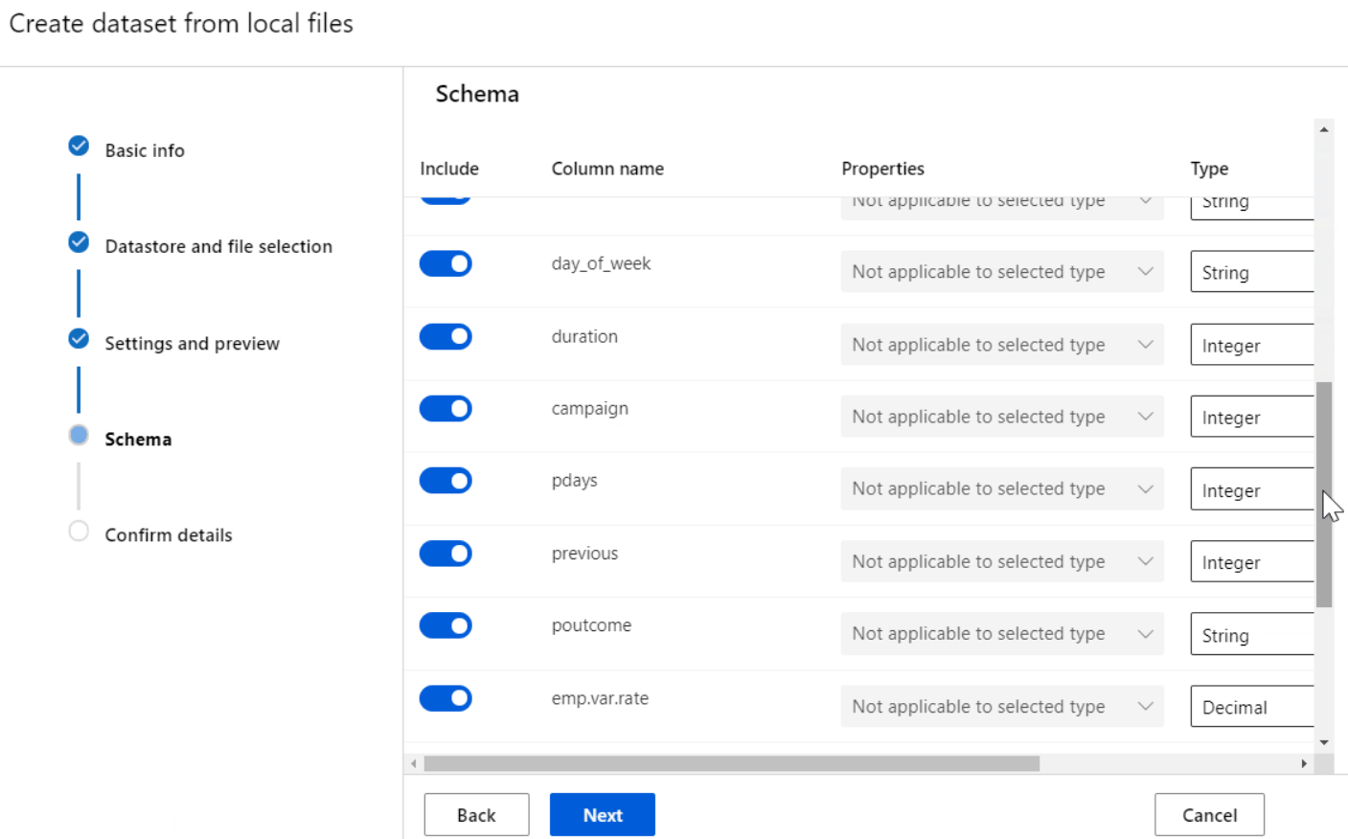
Task: Click the Next button
Action: click(x=602, y=815)
